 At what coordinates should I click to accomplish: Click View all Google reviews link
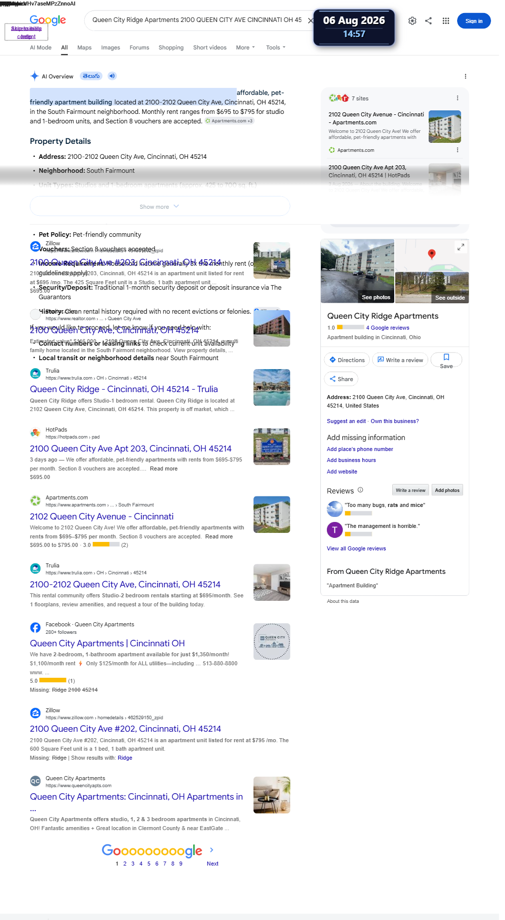click(356, 548)
